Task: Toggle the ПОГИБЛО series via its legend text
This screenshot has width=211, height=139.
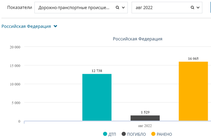Action: (136, 134)
